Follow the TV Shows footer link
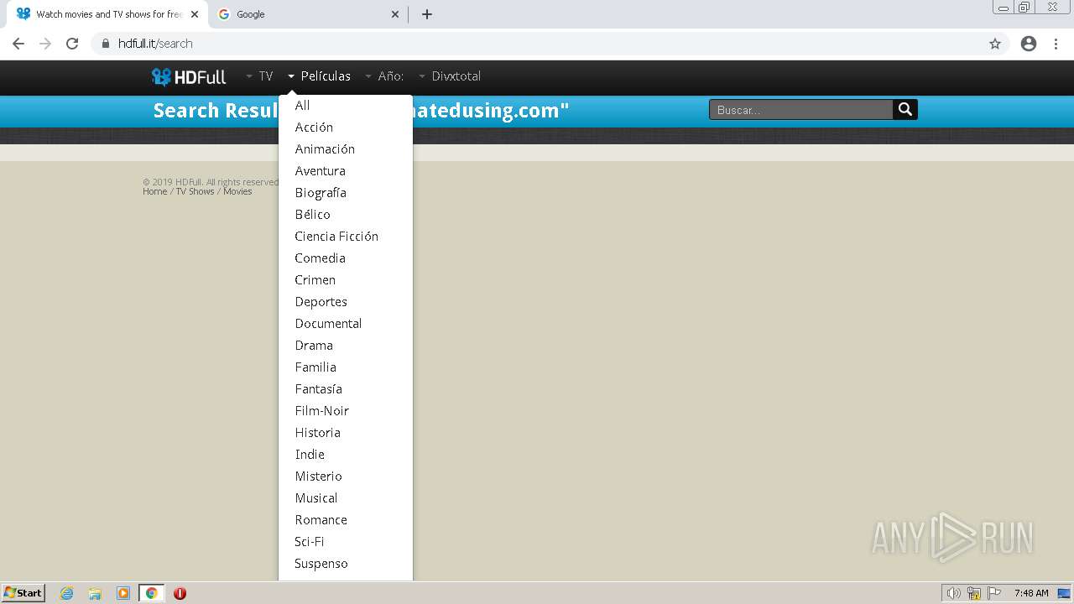The height and width of the screenshot is (604, 1074). (195, 191)
